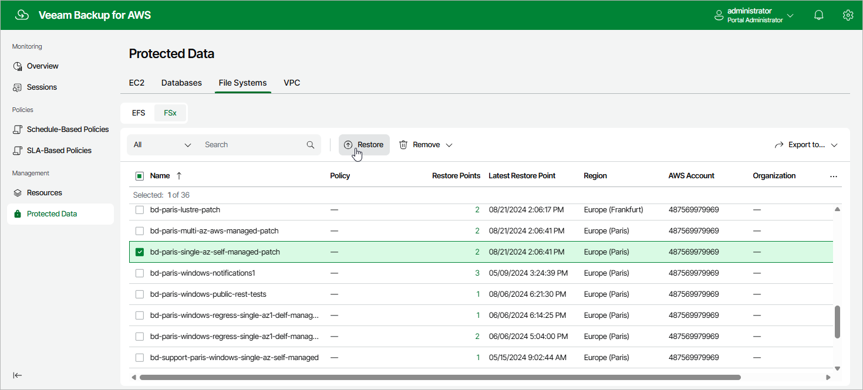The width and height of the screenshot is (863, 390).
Task: Click the 06/06/2024 5:04:00 PM timestamp
Action: coord(528,337)
